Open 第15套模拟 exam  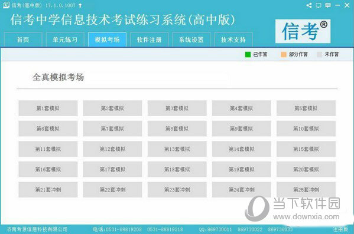click(306, 149)
